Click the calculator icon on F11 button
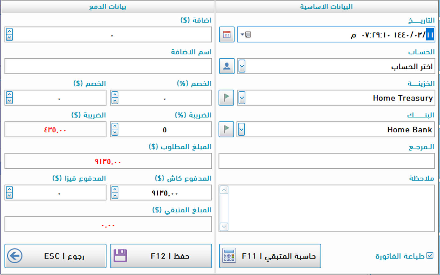 tap(229, 256)
